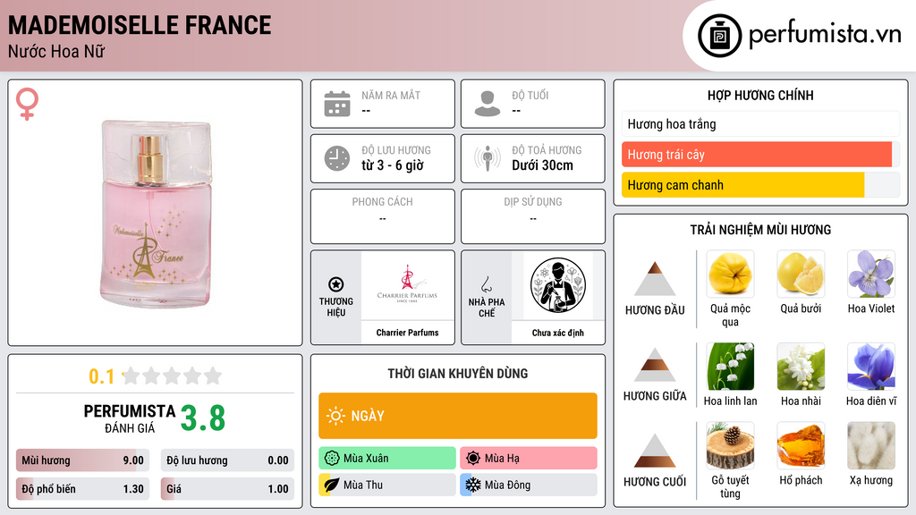Click the Mùi hương 9.00 score bar

pos(83,460)
